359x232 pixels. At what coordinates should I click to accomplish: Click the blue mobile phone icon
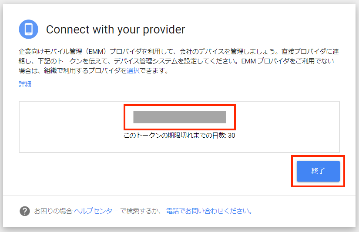pos(29,30)
